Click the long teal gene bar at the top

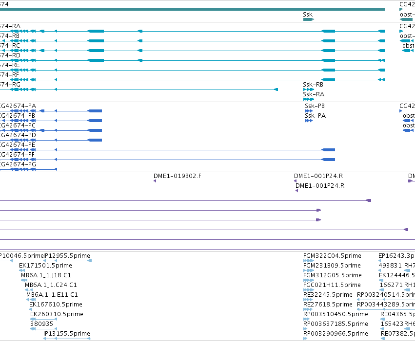[x=192, y=9]
